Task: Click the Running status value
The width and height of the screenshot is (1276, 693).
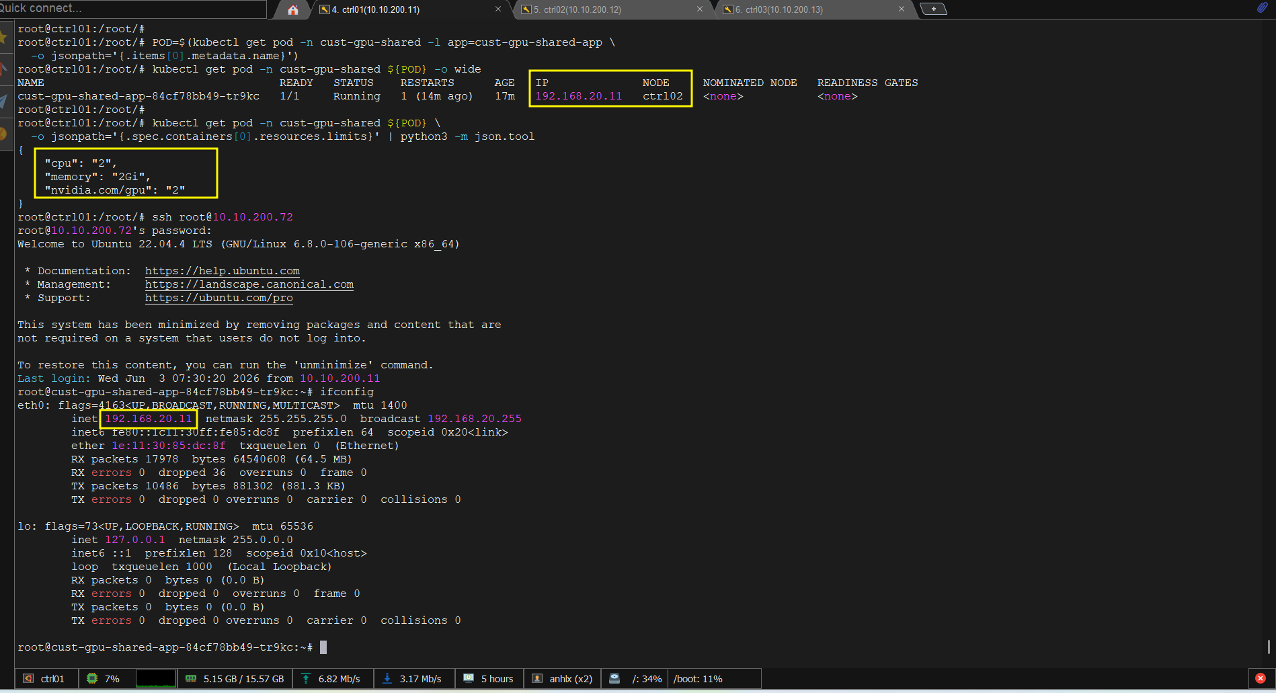Action: [x=357, y=96]
